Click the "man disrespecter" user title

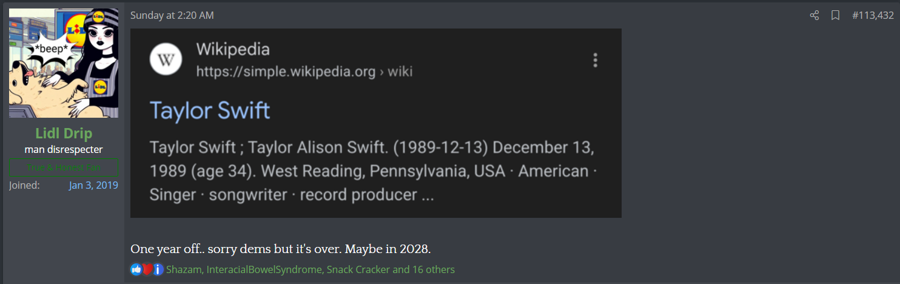click(64, 149)
